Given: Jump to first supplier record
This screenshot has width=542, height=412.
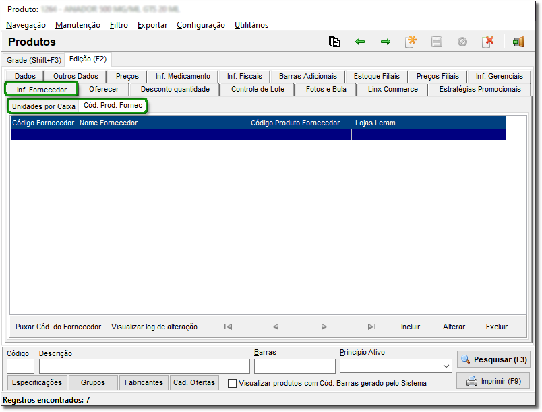Looking at the screenshot, I should point(228,327).
